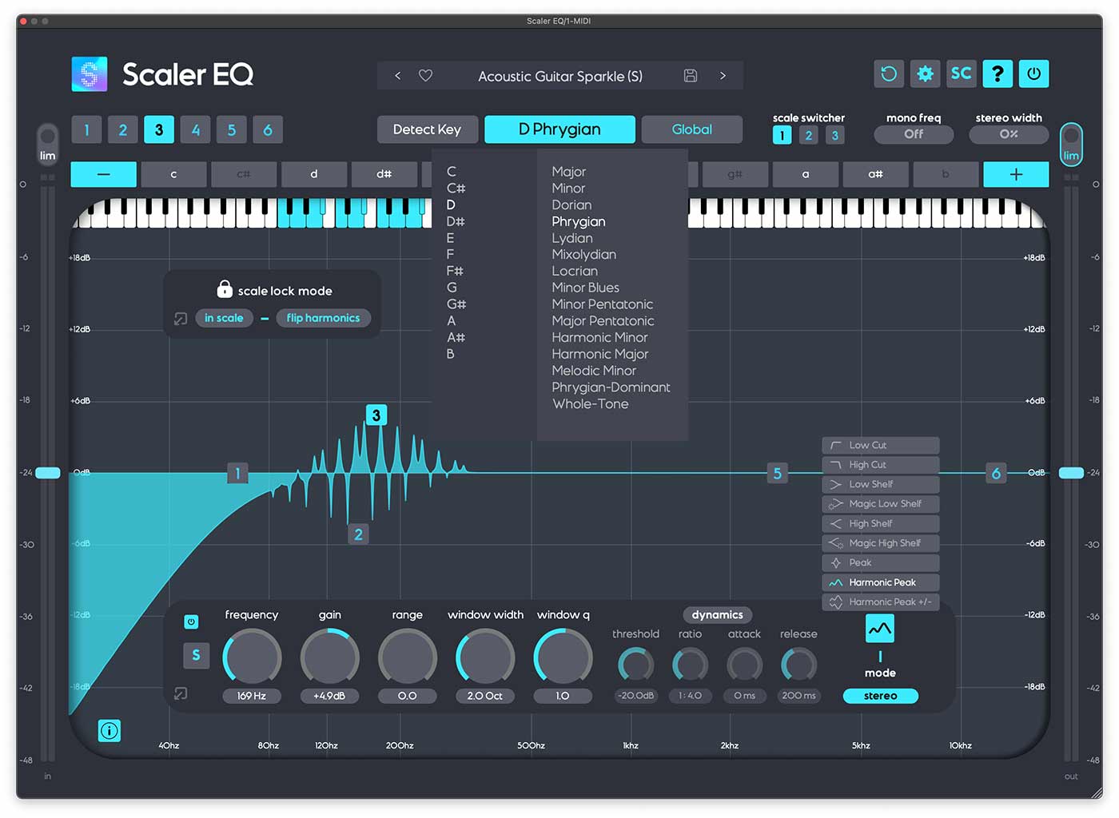This screenshot has height=818, width=1119.
Task: Open the mono freq selector showing Off
Action: coord(913,134)
